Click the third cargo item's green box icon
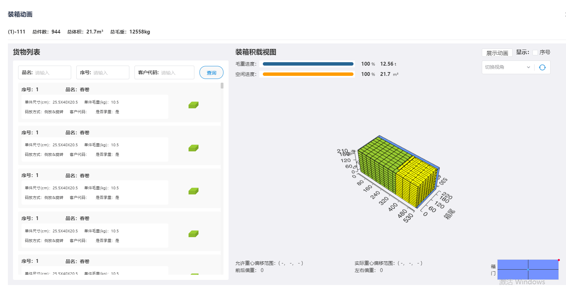566x286 pixels. click(193, 191)
